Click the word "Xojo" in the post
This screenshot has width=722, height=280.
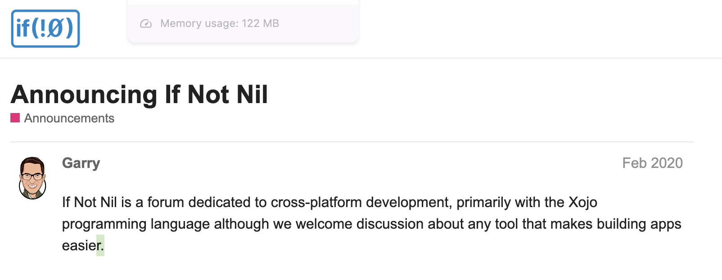click(582, 203)
